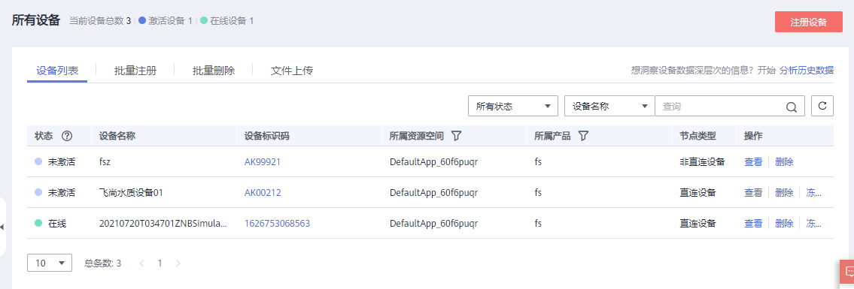854x289 pixels.
Task: Open the 分析历史数据 link
Action: click(807, 70)
